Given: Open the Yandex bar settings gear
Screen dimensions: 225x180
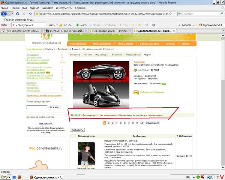Looking at the screenshot, I should point(153,25).
